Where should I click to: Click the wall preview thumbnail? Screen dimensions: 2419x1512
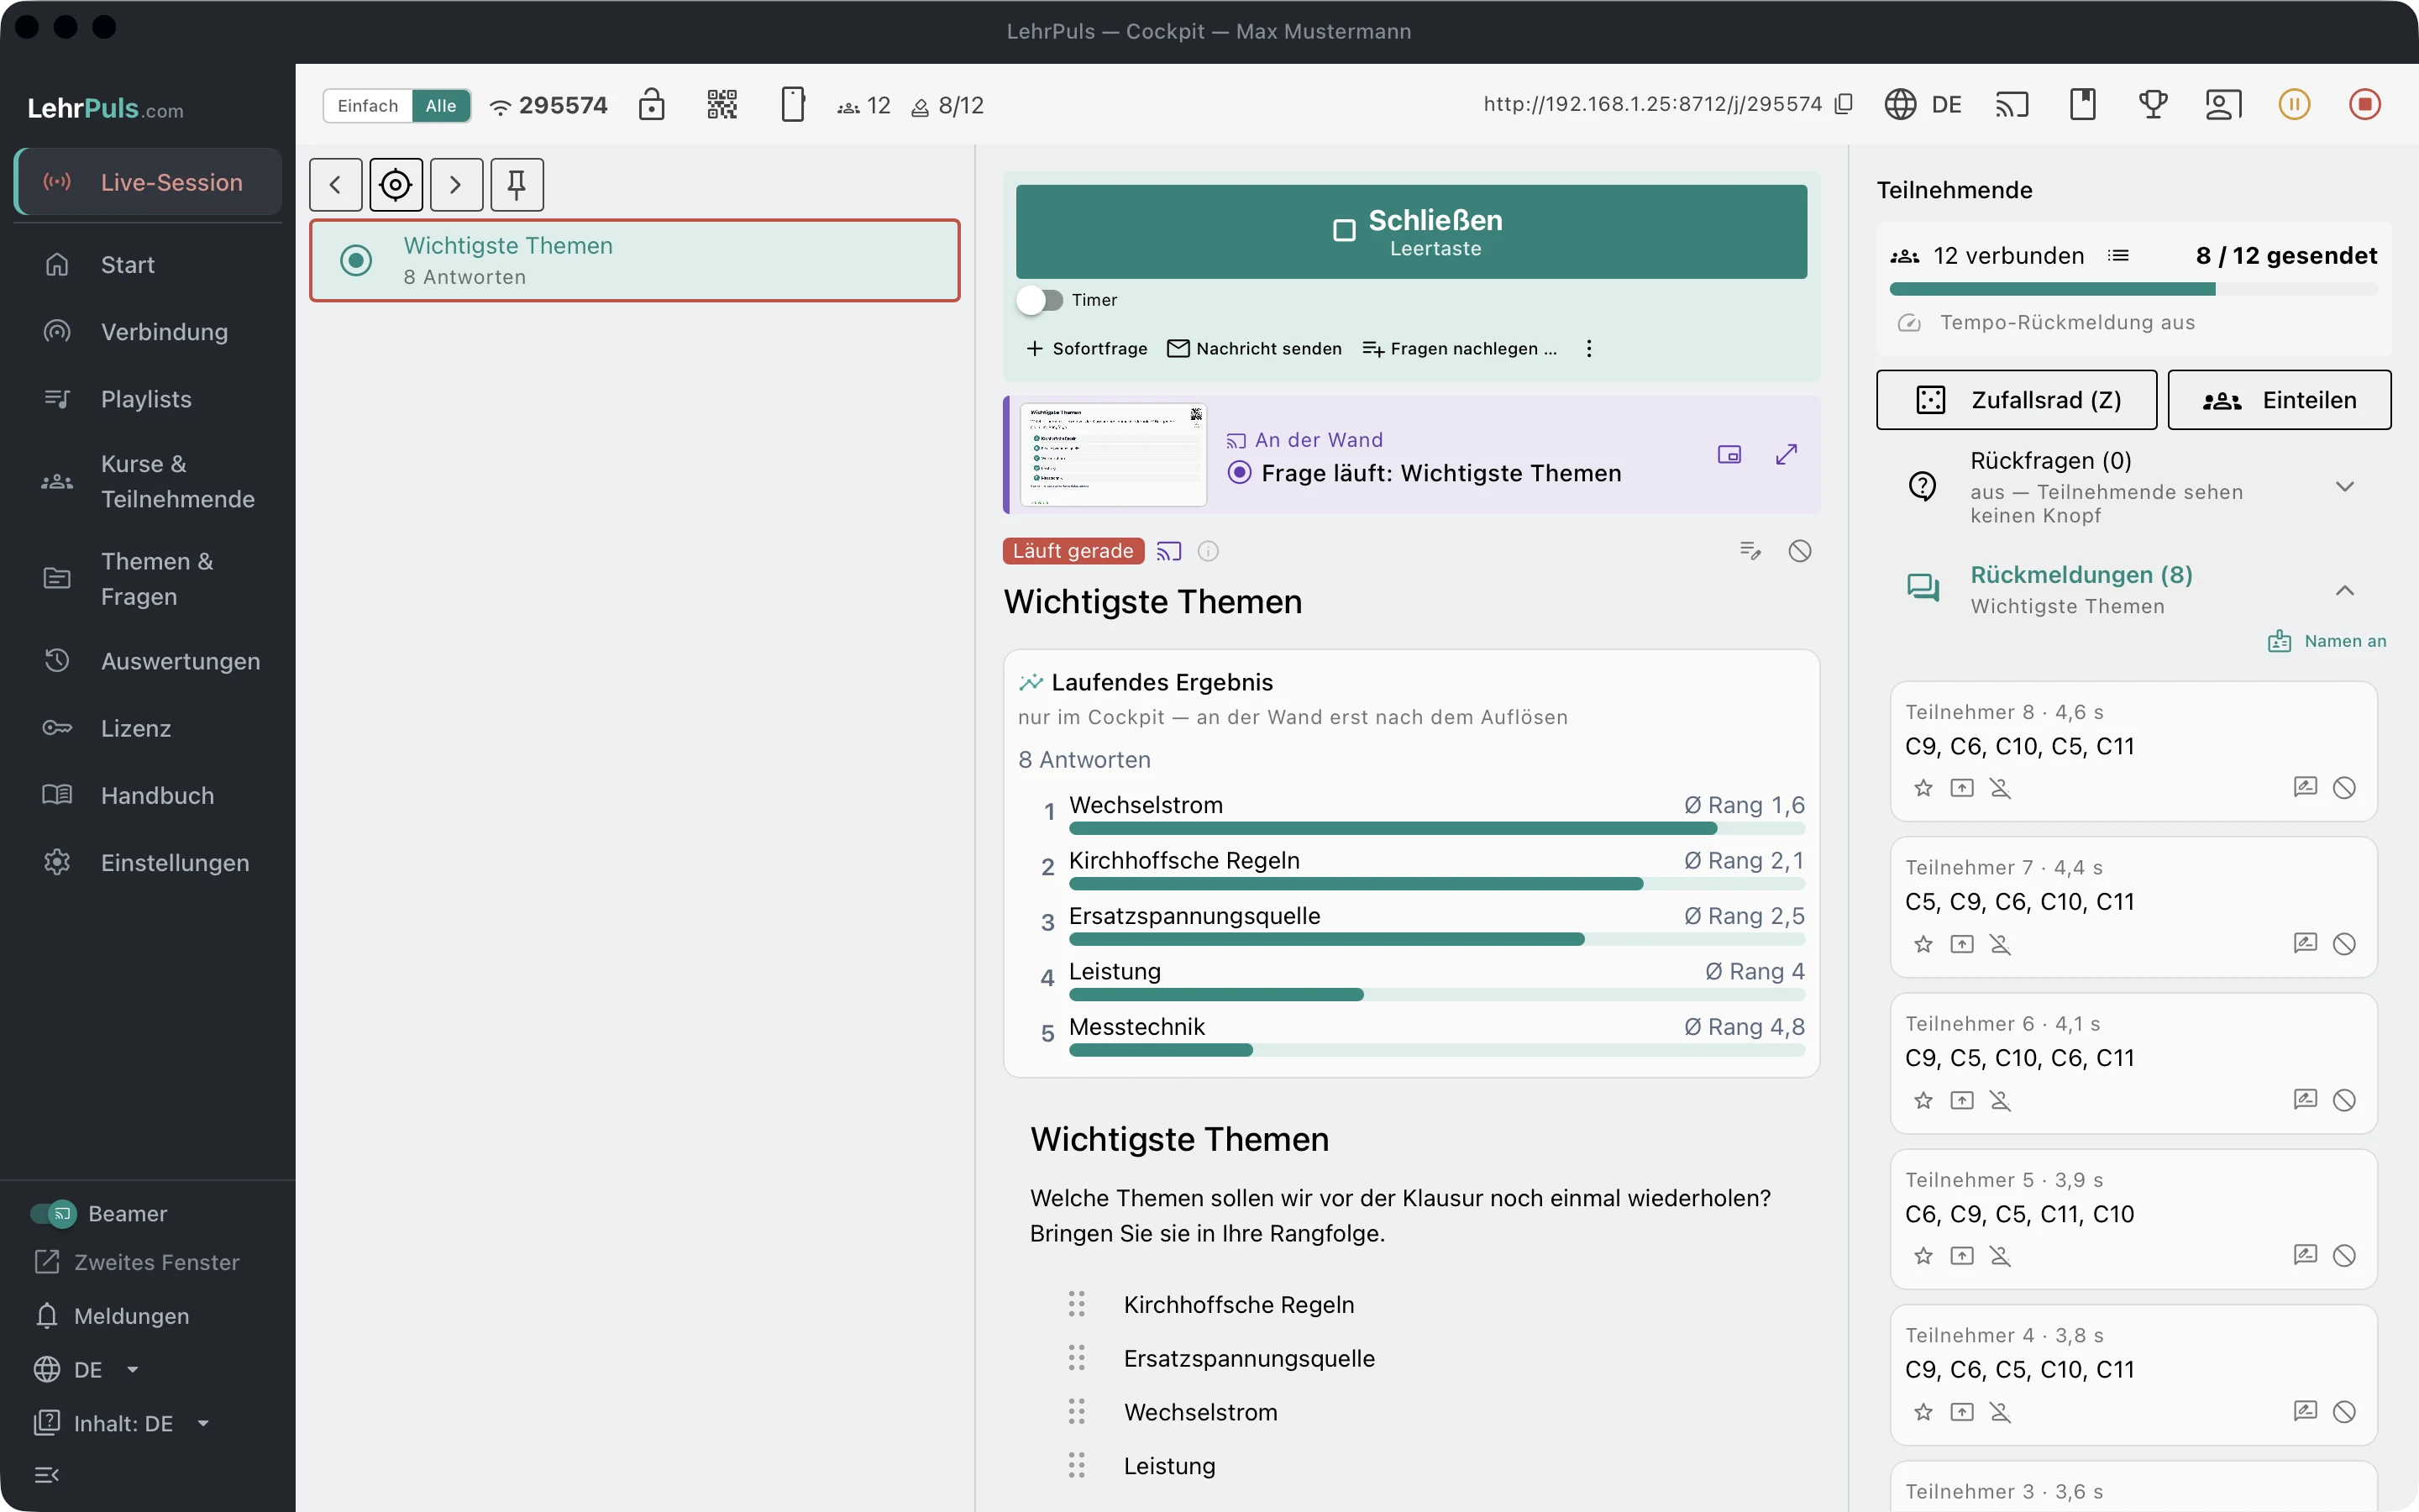click(1114, 455)
